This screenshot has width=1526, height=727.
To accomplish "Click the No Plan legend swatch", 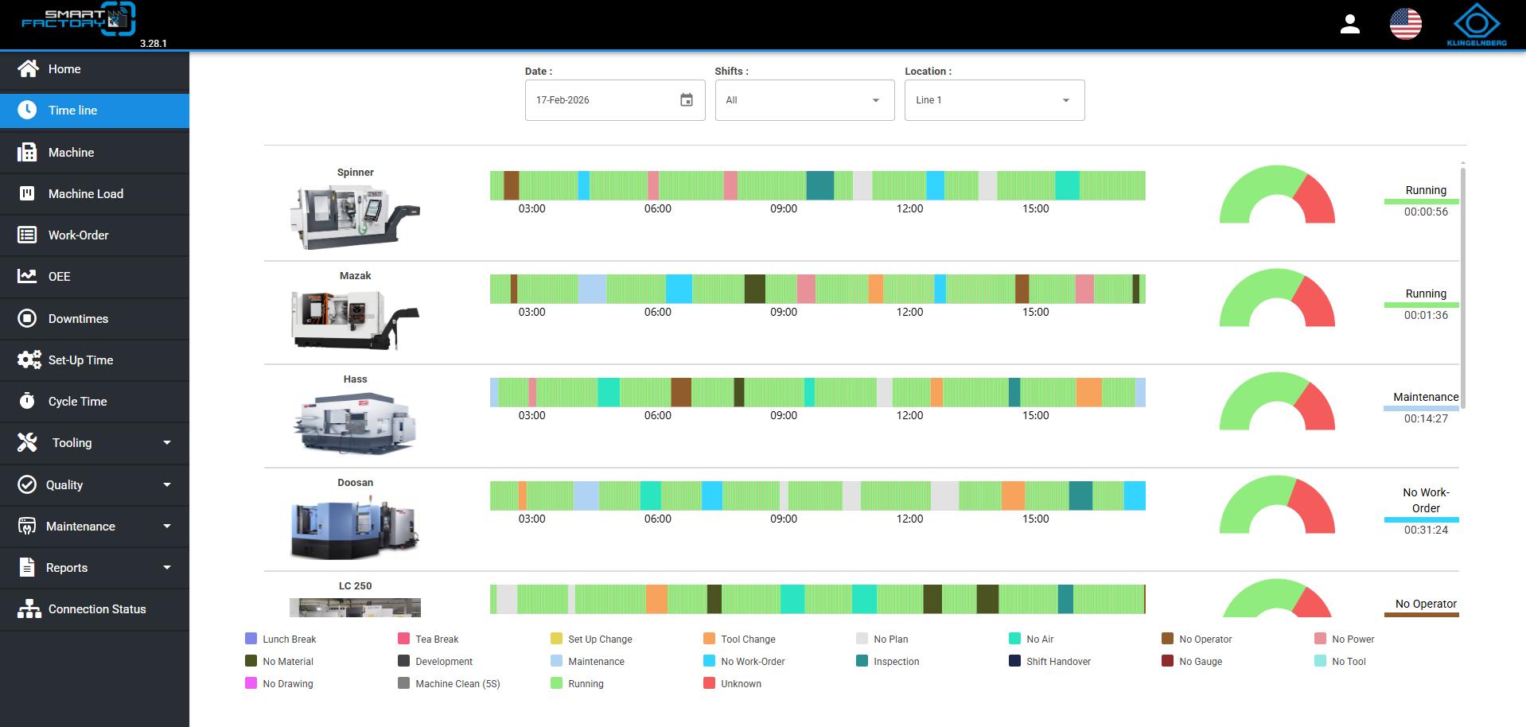I will click(862, 639).
